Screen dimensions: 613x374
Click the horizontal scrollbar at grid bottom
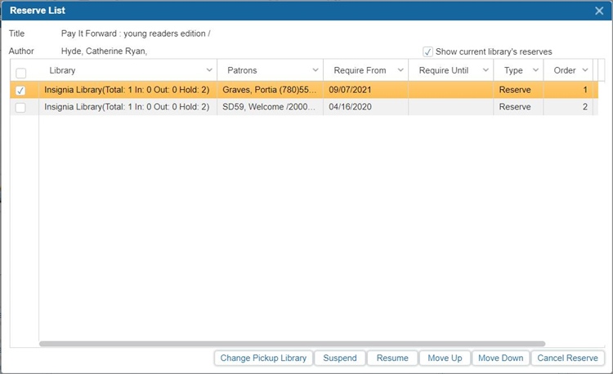(x=292, y=344)
